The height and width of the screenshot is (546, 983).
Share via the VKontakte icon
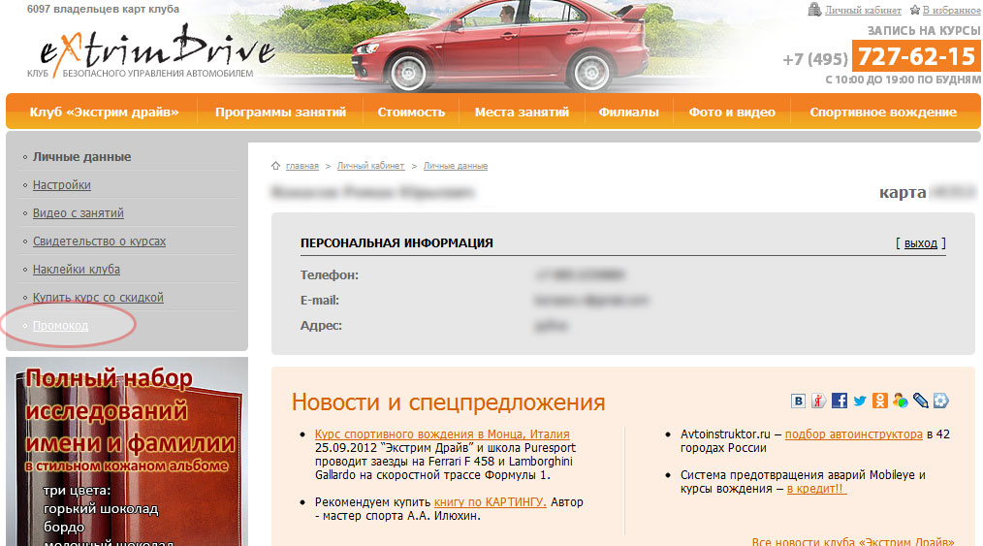[798, 401]
